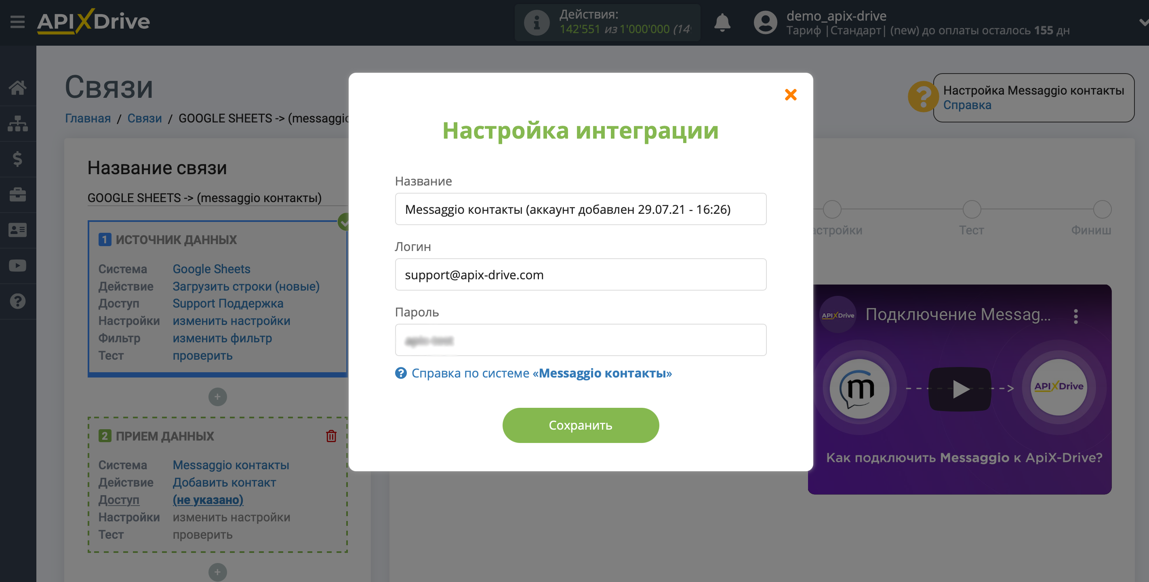This screenshot has height=582, width=1149.
Task: Open the home icon in sidebar
Action: [17, 88]
